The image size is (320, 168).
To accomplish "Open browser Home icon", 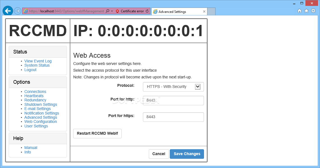I will (299, 11).
